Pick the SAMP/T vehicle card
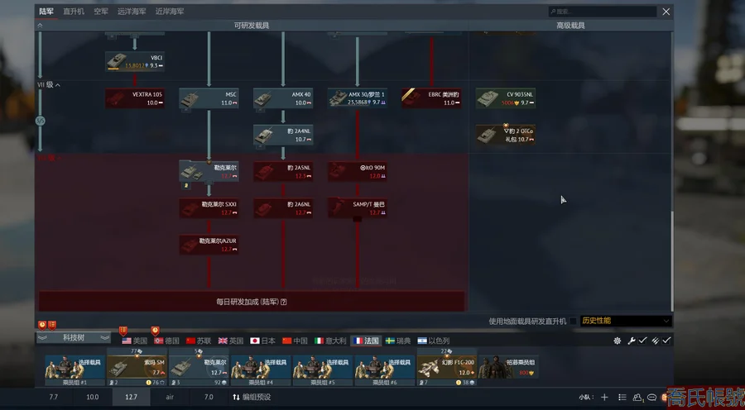The image size is (745, 410). pyautogui.click(x=357, y=208)
